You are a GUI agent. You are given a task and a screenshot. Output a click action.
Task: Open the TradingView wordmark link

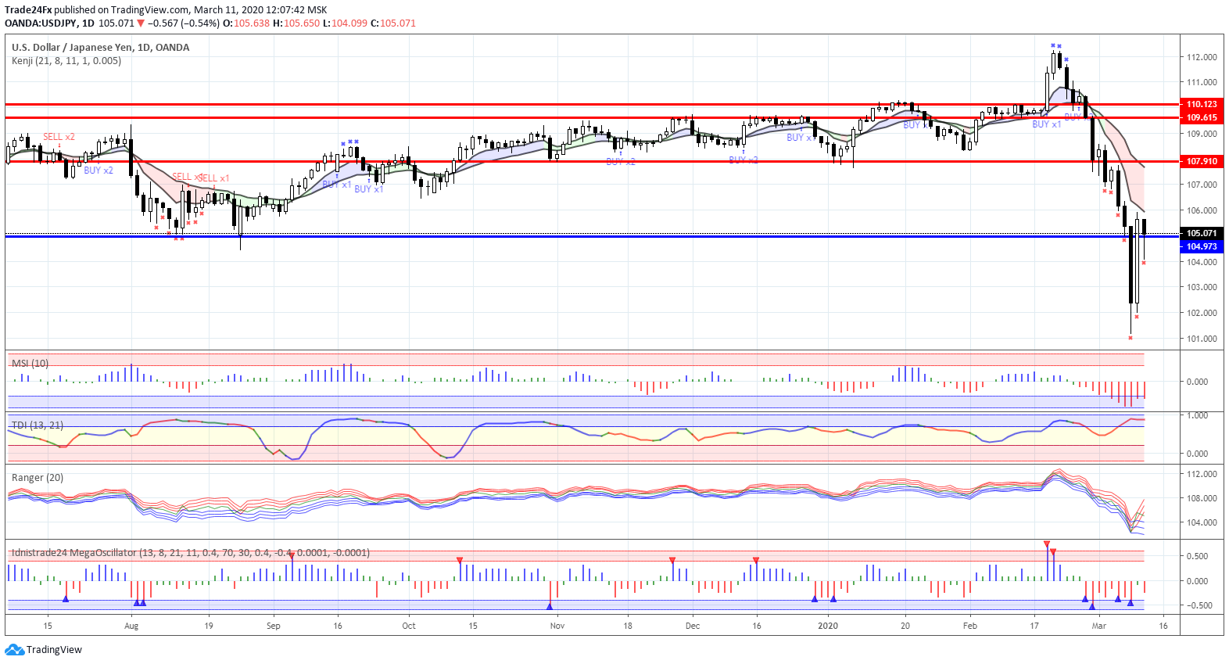pyautogui.click(x=54, y=650)
